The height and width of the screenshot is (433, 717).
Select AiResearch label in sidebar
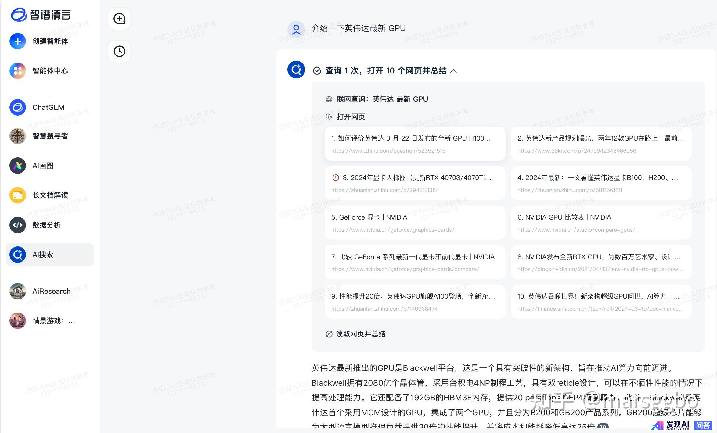(52, 291)
